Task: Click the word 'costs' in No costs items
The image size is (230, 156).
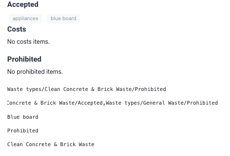Action: pos(24,42)
